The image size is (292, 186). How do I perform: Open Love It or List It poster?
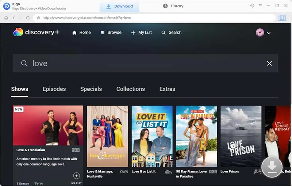point(152,136)
